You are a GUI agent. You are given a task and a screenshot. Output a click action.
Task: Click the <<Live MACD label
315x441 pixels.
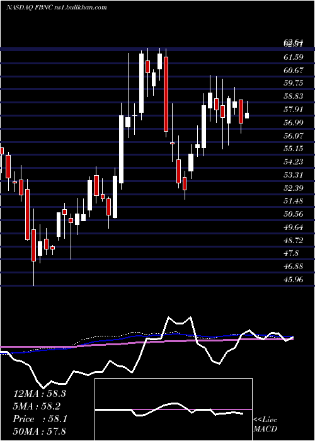pyautogui.click(x=265, y=424)
